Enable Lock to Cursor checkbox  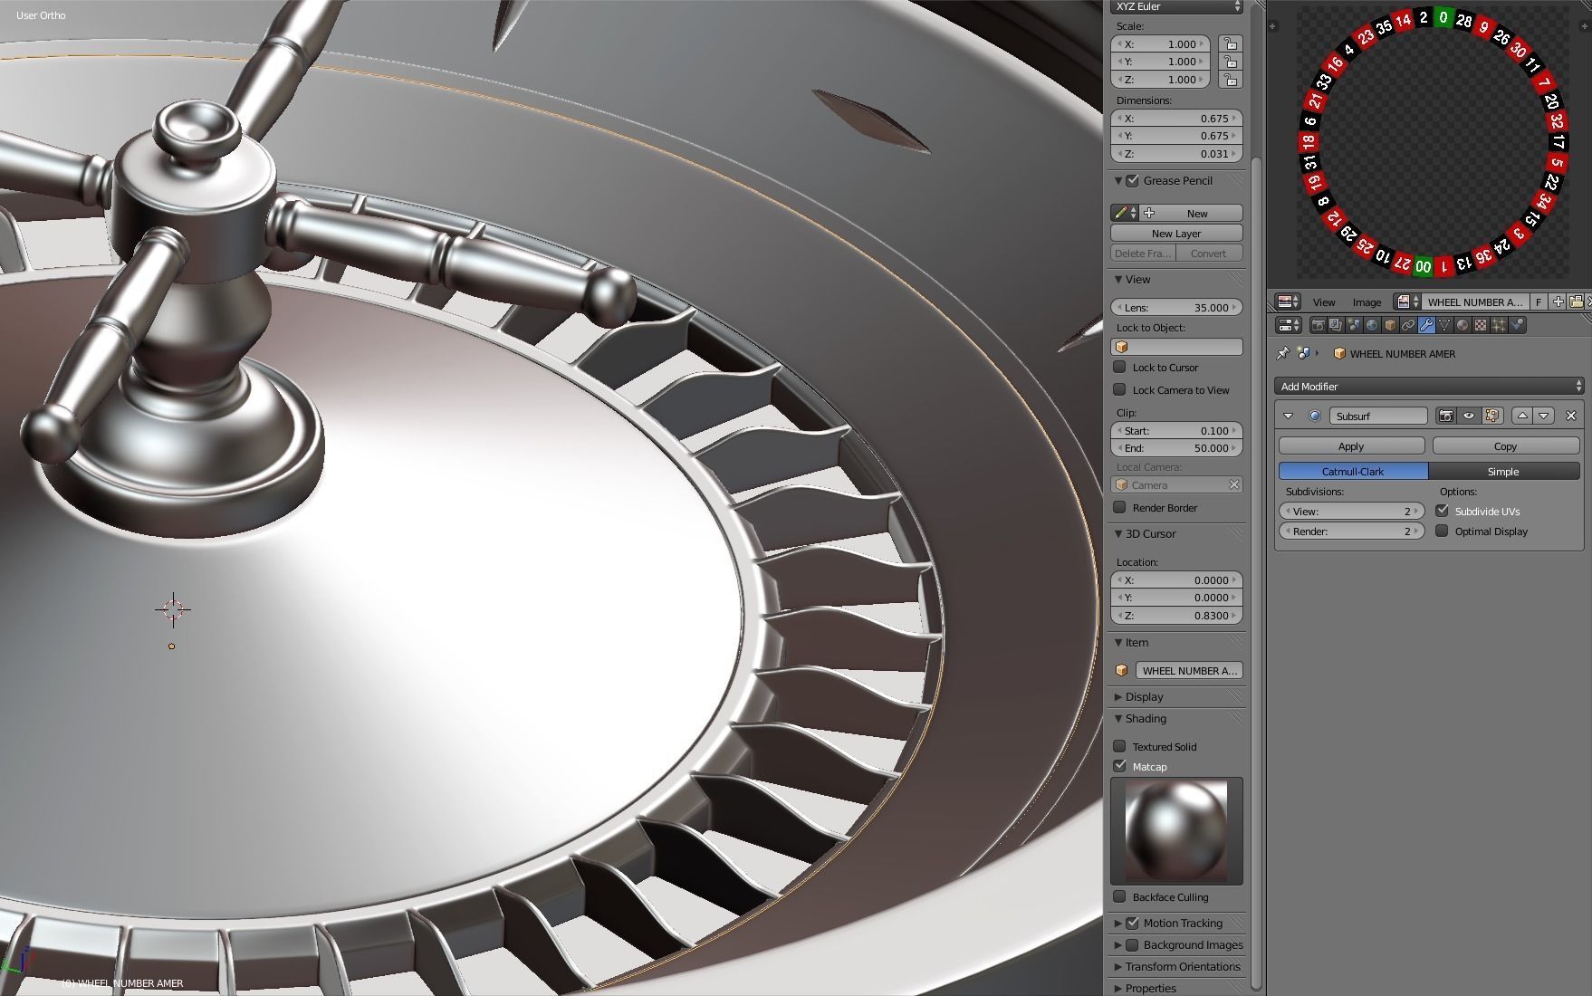(1119, 367)
